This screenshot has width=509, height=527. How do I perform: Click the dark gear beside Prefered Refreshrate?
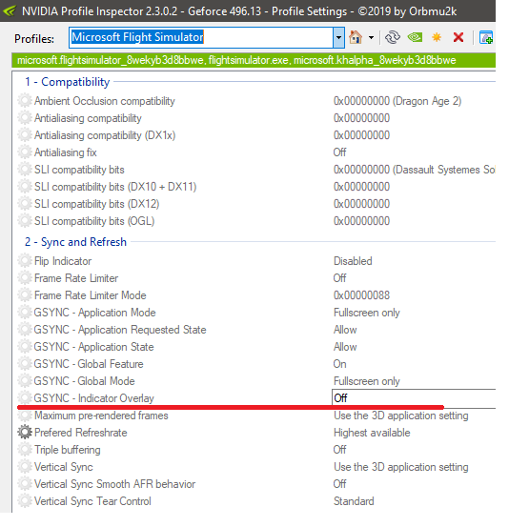point(25,433)
